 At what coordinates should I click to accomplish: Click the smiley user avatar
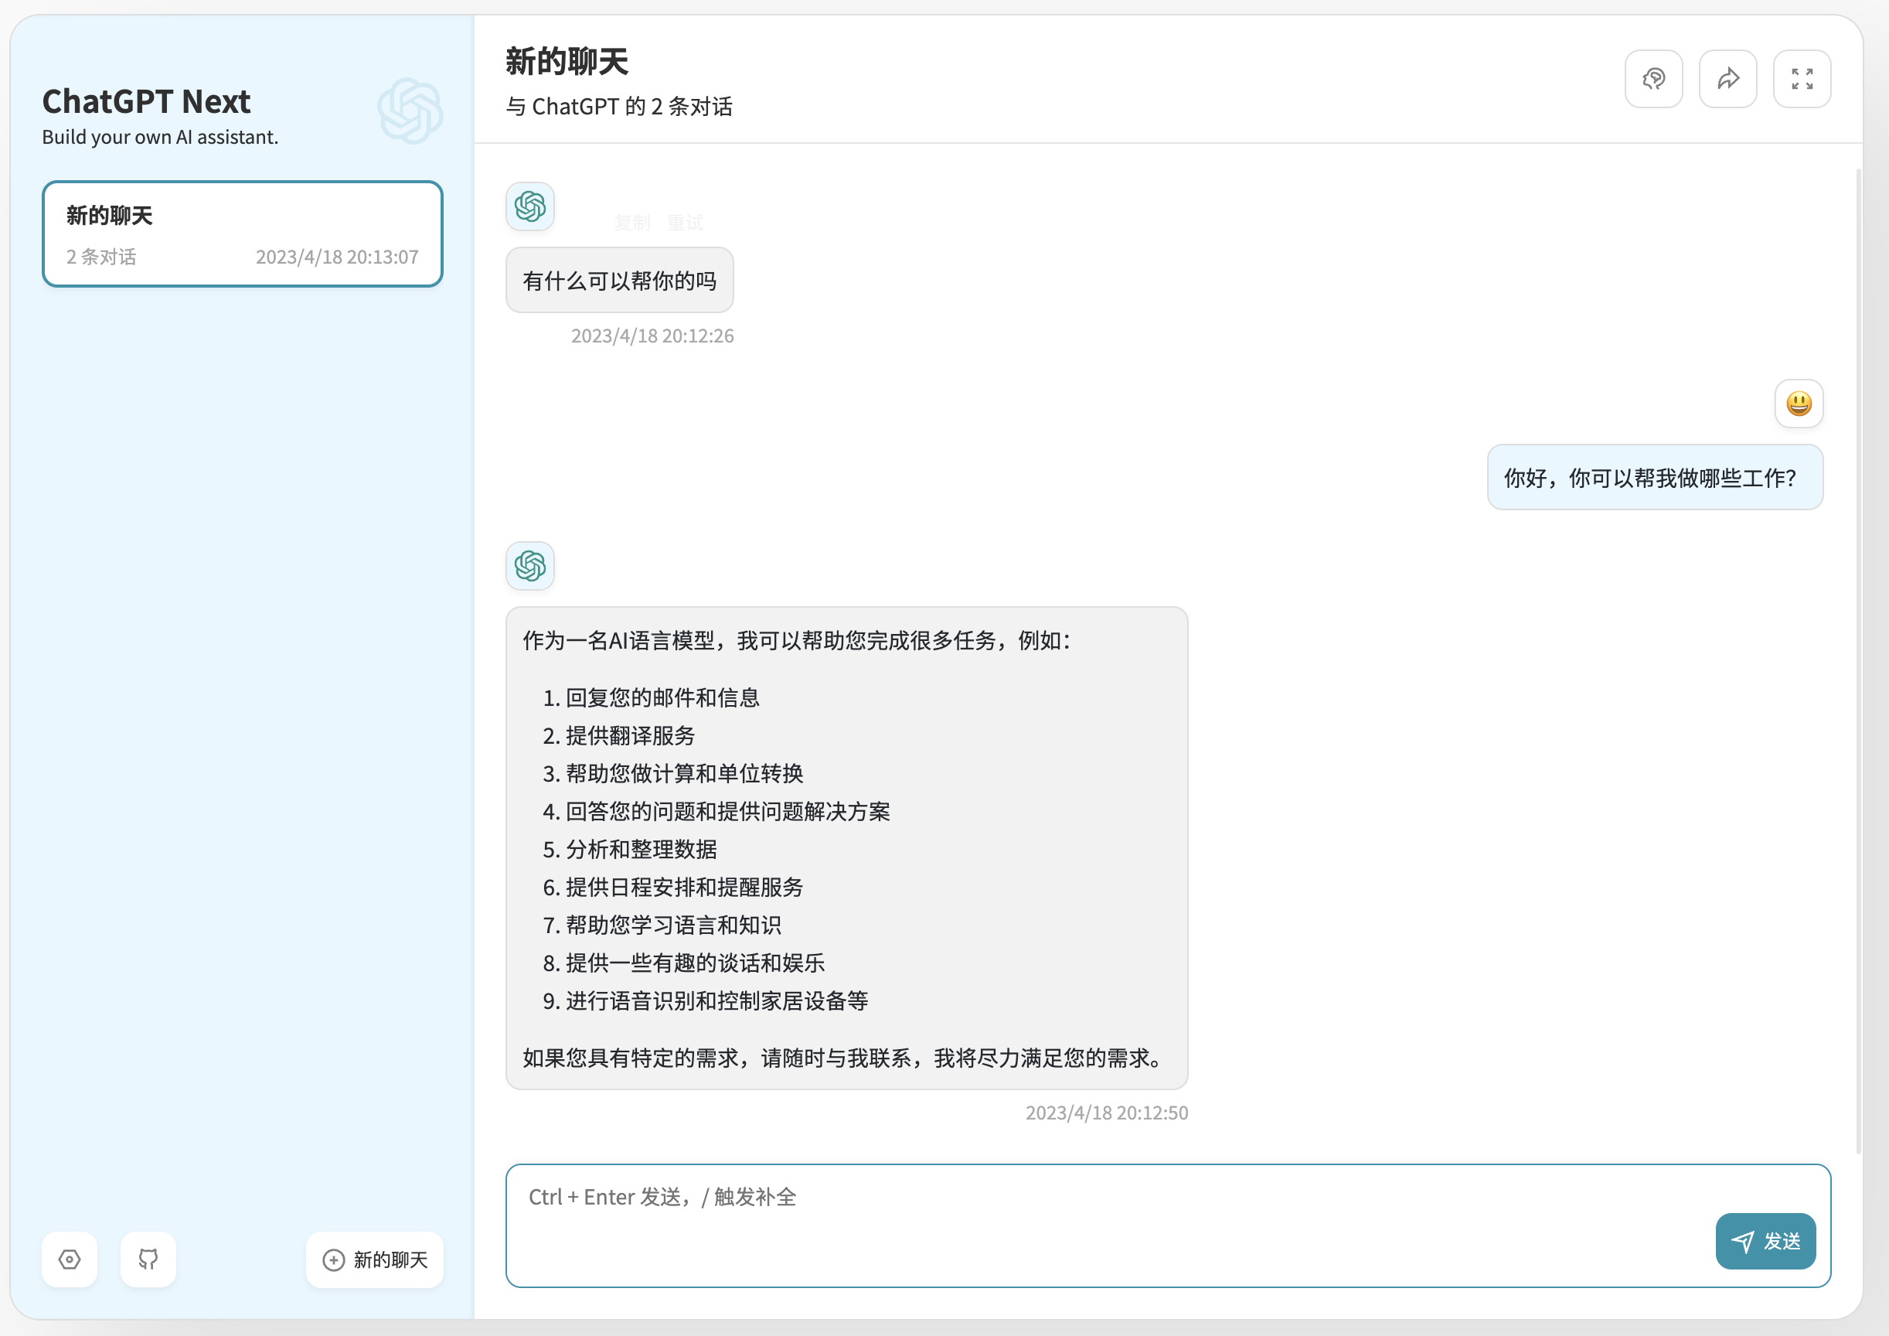(x=1799, y=404)
